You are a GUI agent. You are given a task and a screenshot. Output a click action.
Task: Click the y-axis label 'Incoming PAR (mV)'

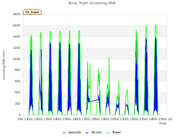(x=4, y=65)
